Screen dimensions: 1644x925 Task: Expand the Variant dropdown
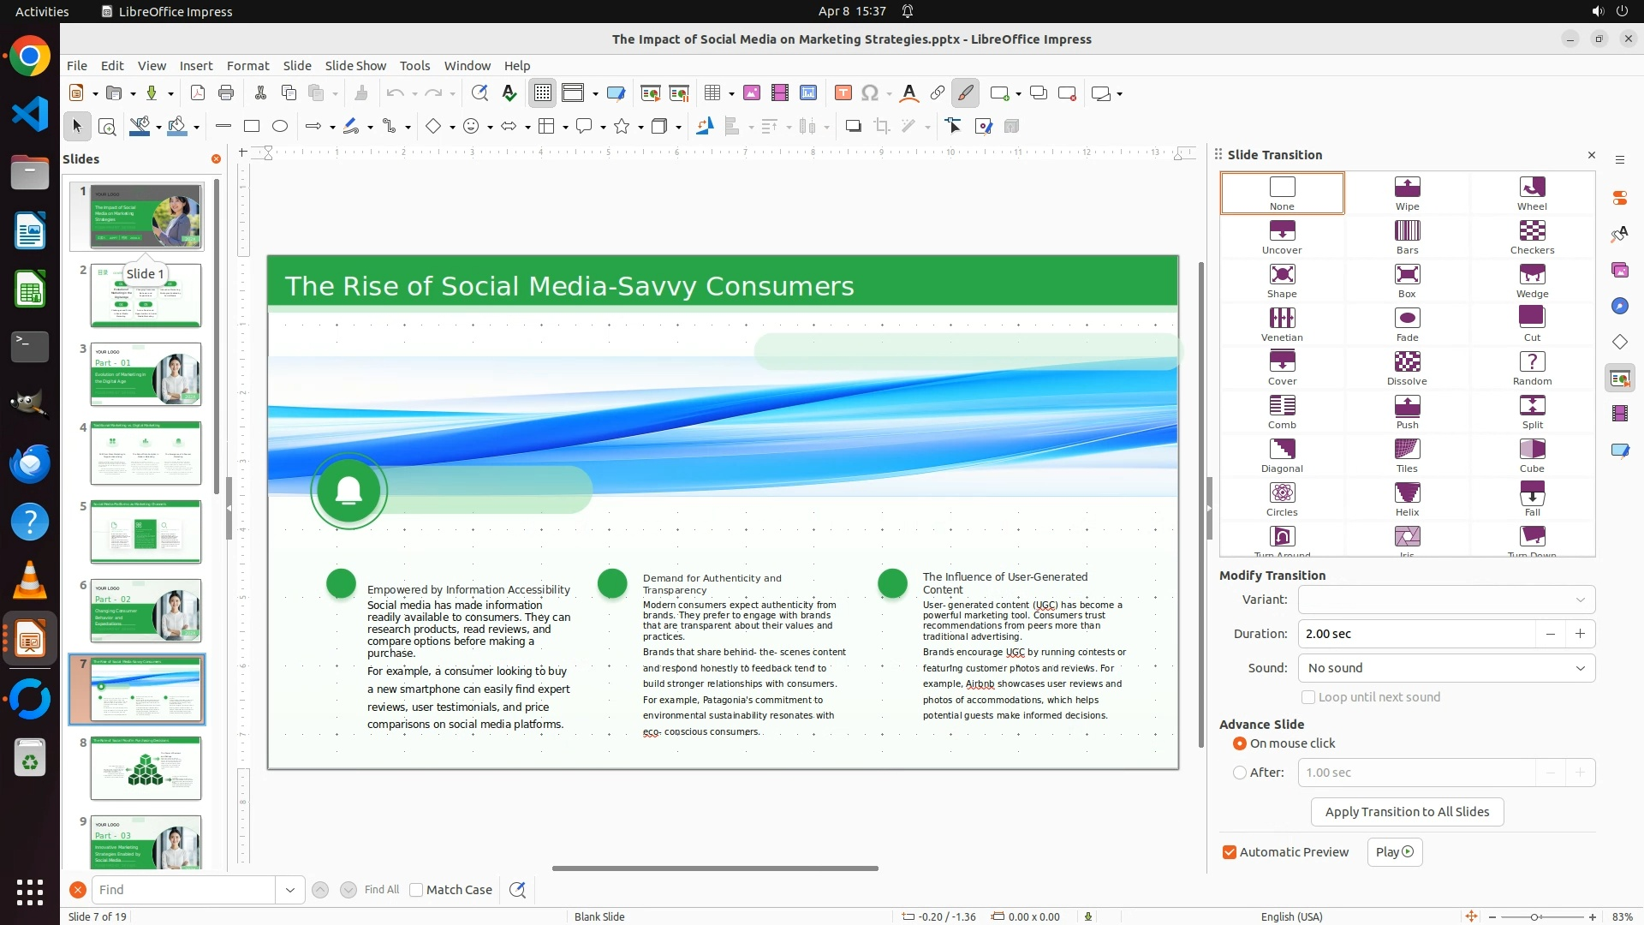click(x=1446, y=600)
